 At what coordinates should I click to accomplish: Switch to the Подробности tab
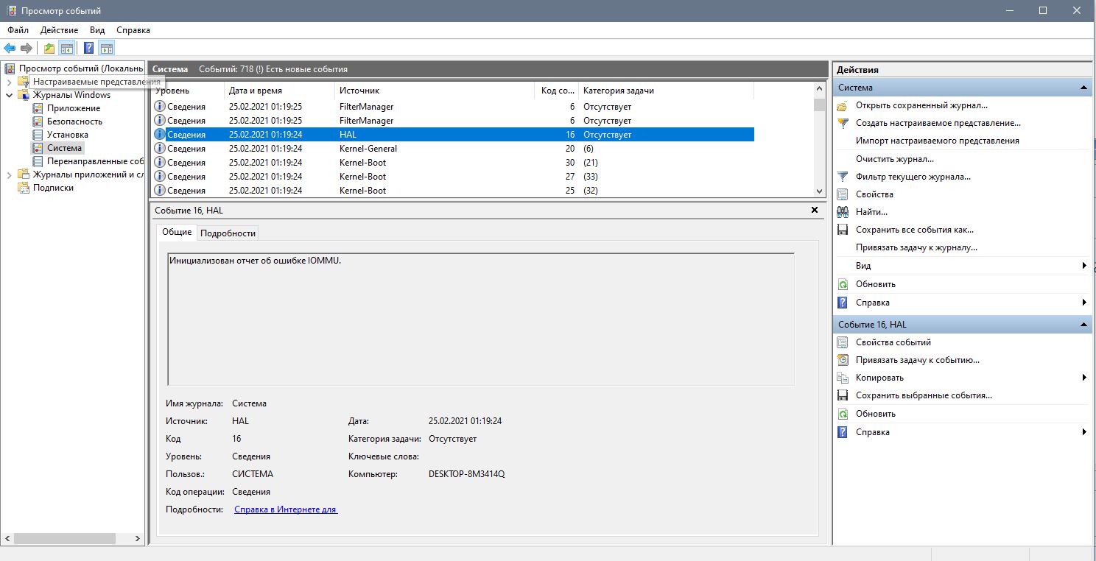coord(228,233)
